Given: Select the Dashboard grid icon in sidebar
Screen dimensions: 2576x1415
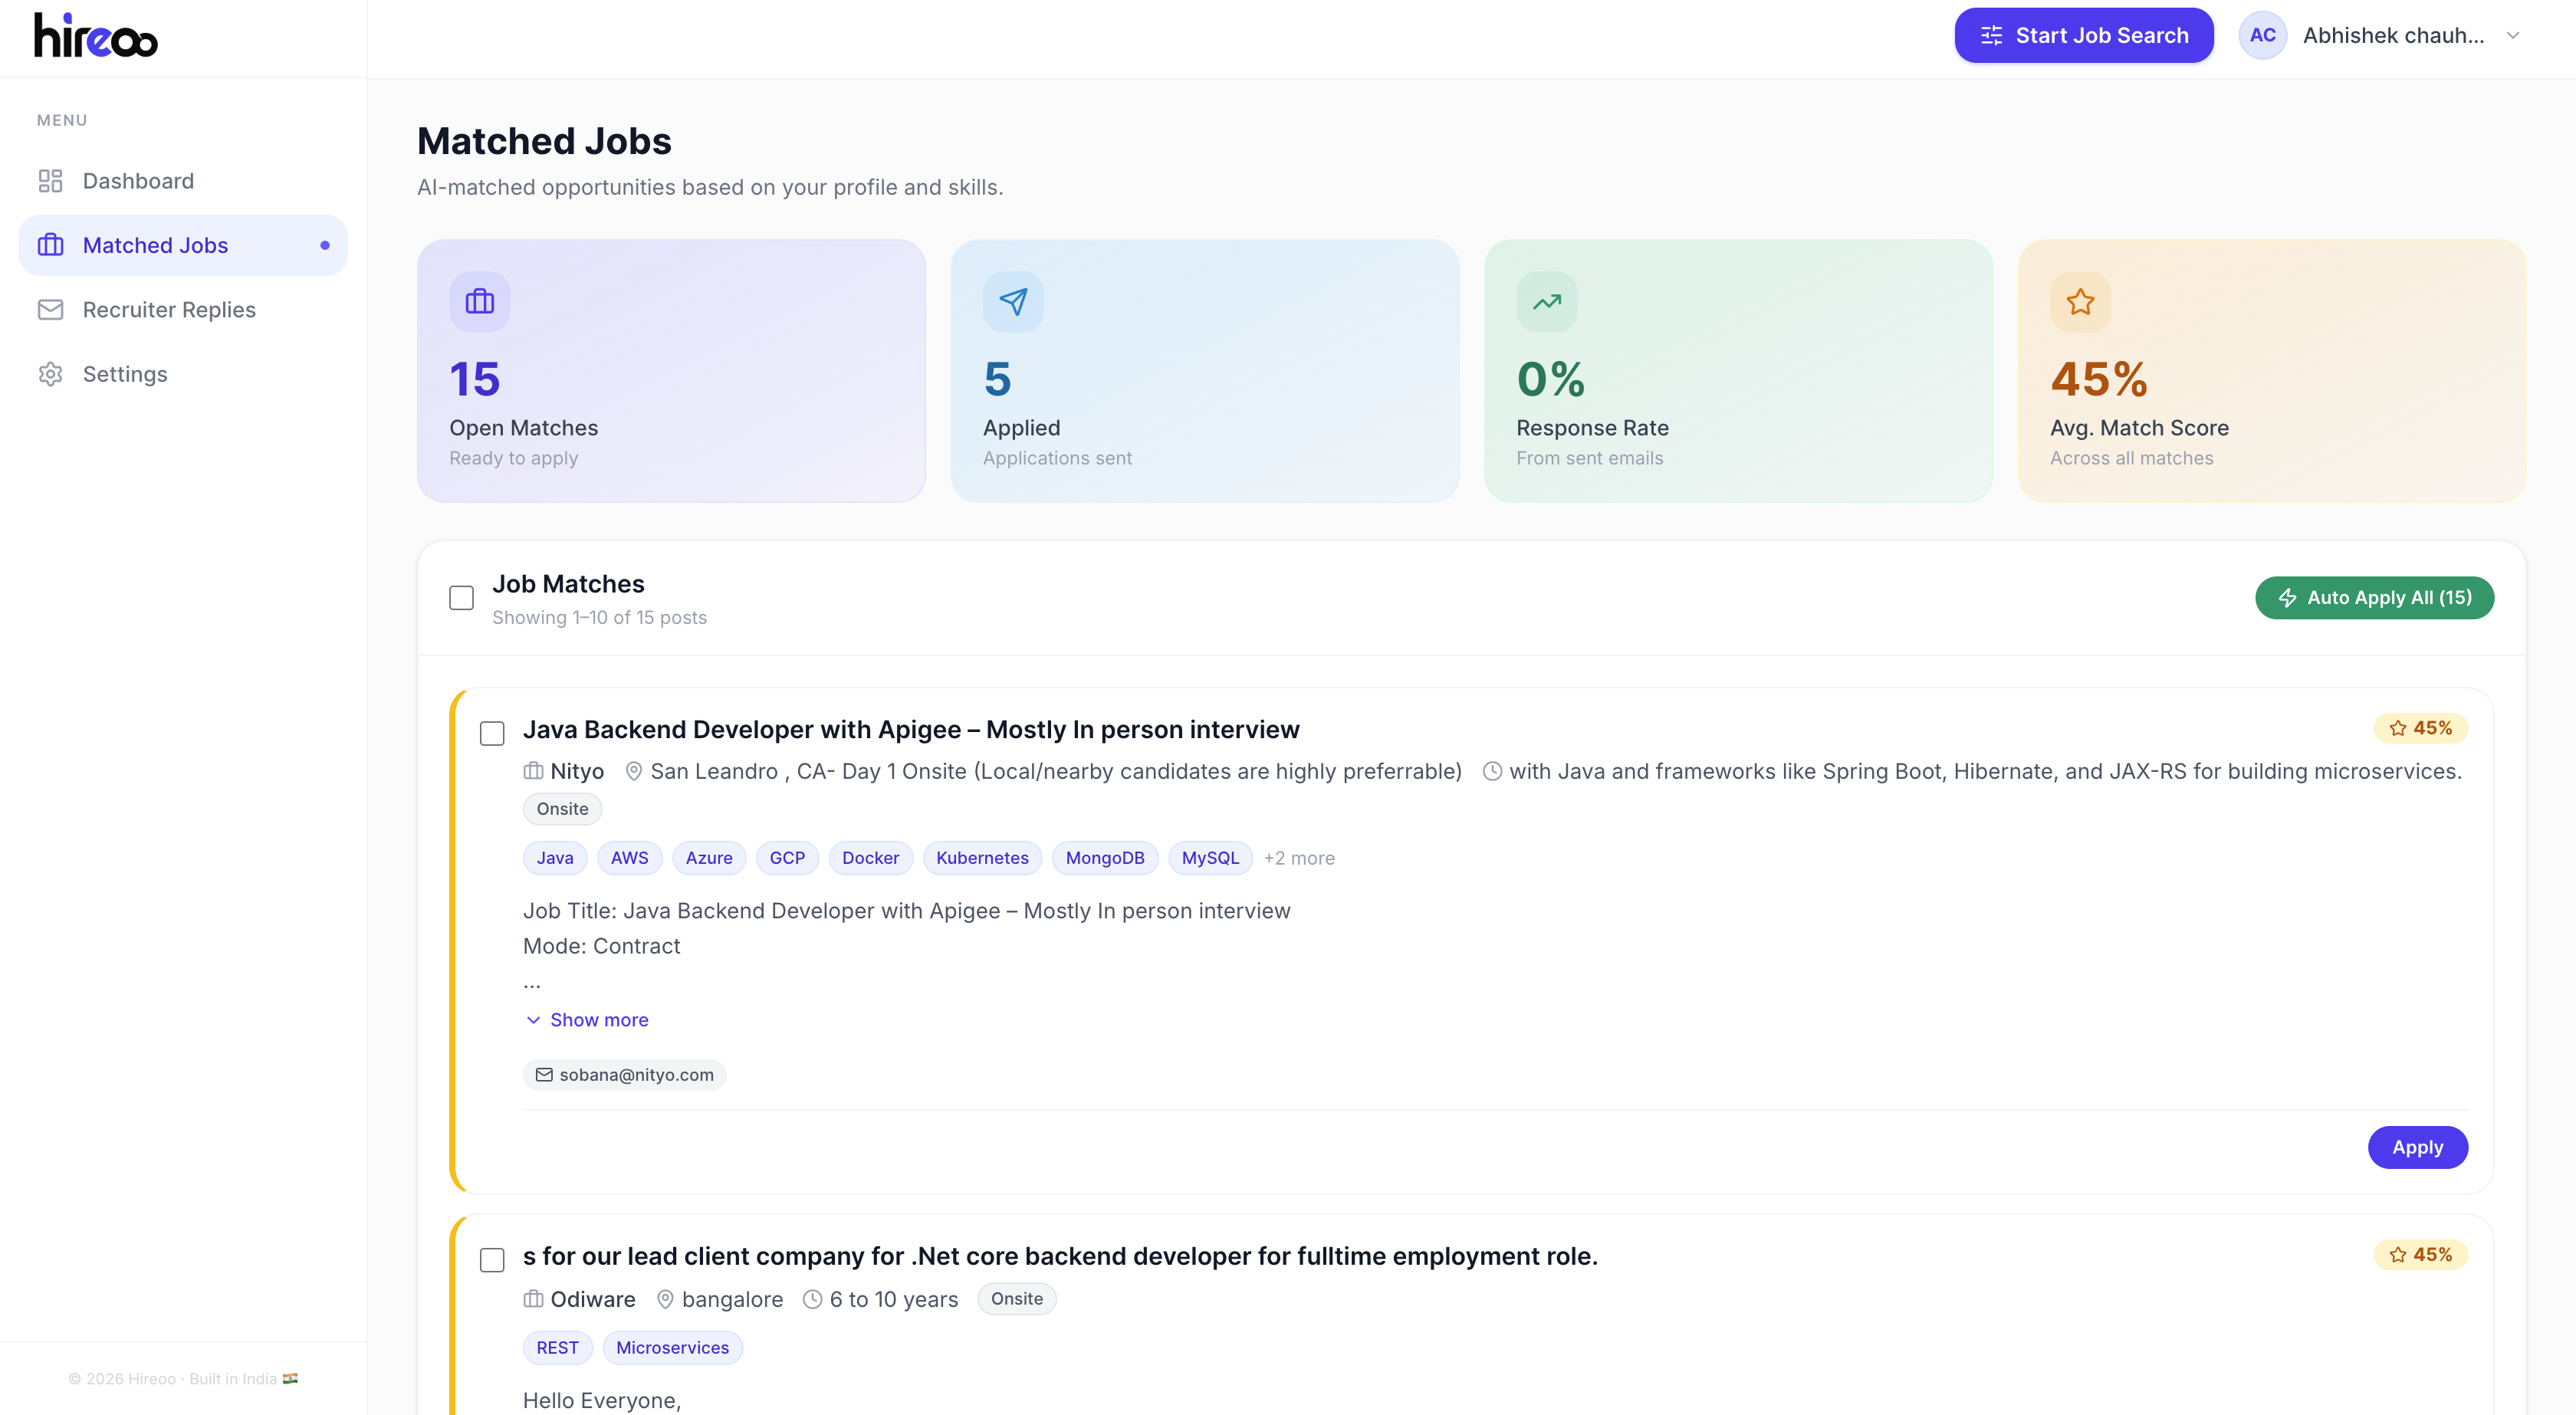Looking at the screenshot, I should click(51, 181).
